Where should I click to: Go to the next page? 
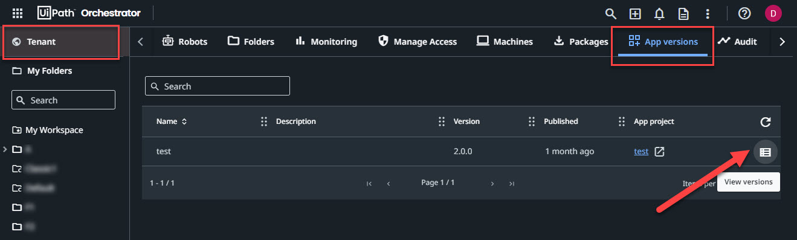492,183
